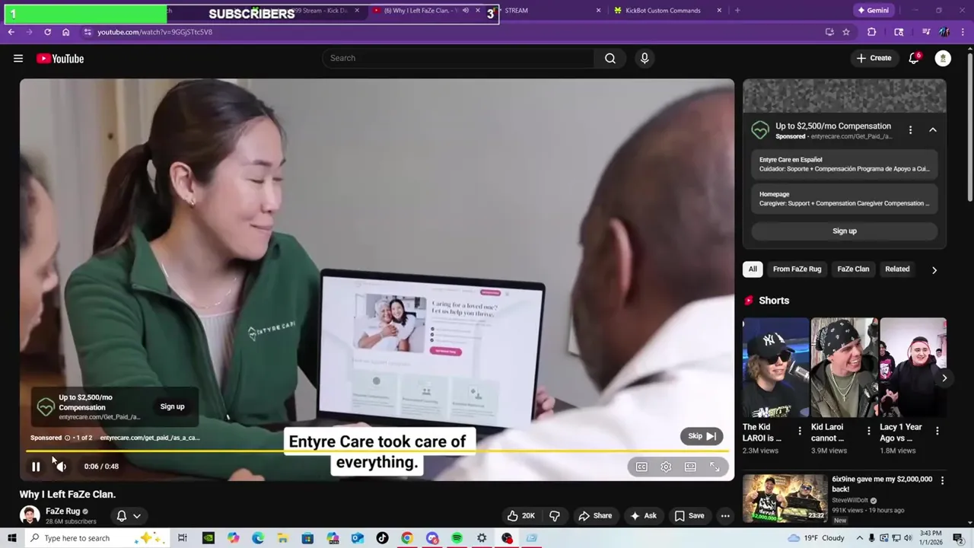Go to YouTube home via logo
This screenshot has height=548, width=974.
point(60,59)
